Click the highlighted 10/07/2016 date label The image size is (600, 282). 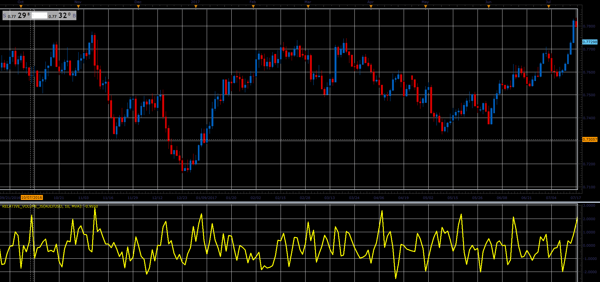(32, 198)
